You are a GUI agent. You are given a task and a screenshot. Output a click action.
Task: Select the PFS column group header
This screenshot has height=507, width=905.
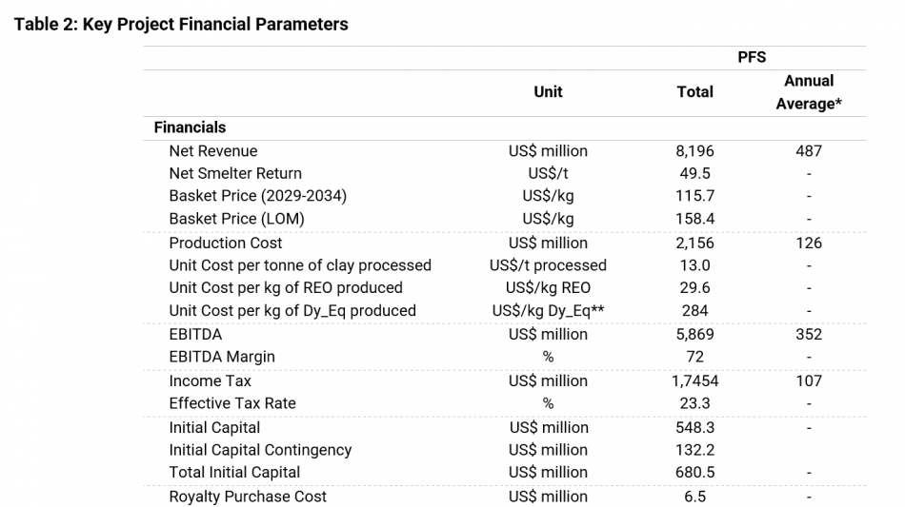[x=752, y=58]
